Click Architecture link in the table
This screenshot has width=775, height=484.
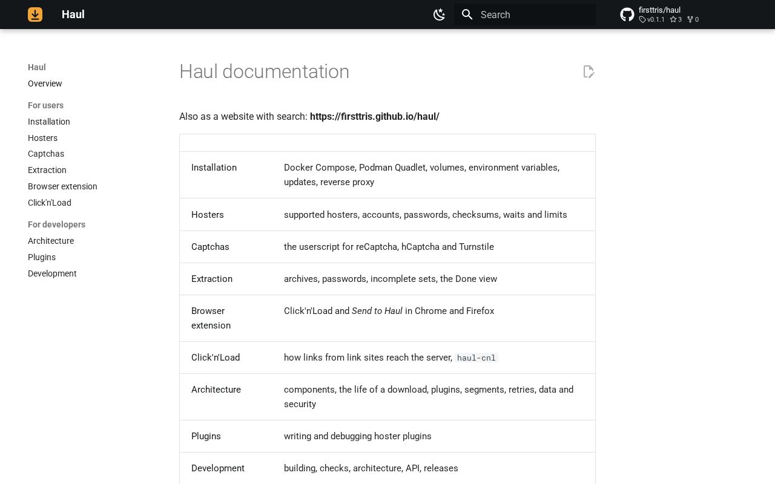tap(216, 390)
